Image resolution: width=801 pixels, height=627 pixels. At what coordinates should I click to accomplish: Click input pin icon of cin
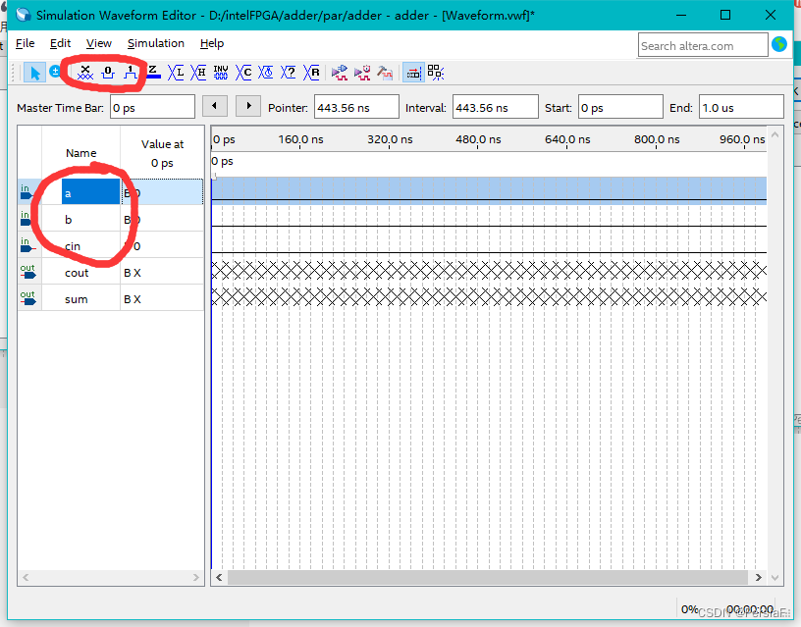[x=27, y=245]
